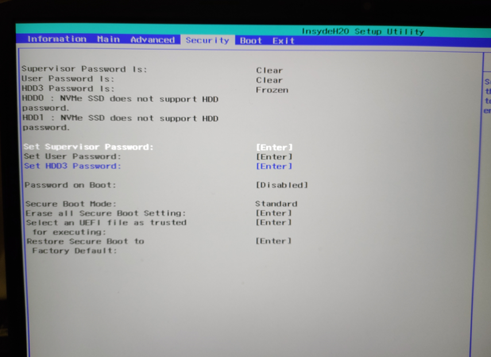Click the HDD1 NVMe SSD notice

pyautogui.click(x=120, y=123)
